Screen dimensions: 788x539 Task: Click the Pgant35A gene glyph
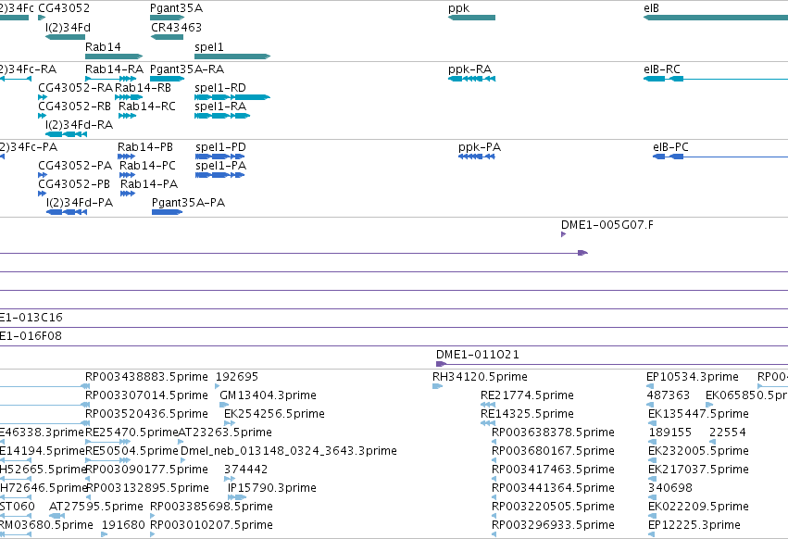(168, 18)
